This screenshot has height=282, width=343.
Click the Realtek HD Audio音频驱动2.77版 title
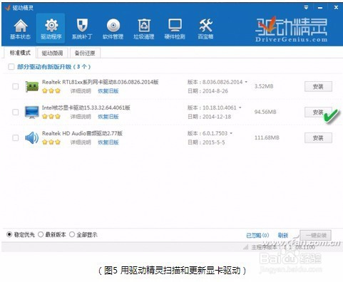82,133
